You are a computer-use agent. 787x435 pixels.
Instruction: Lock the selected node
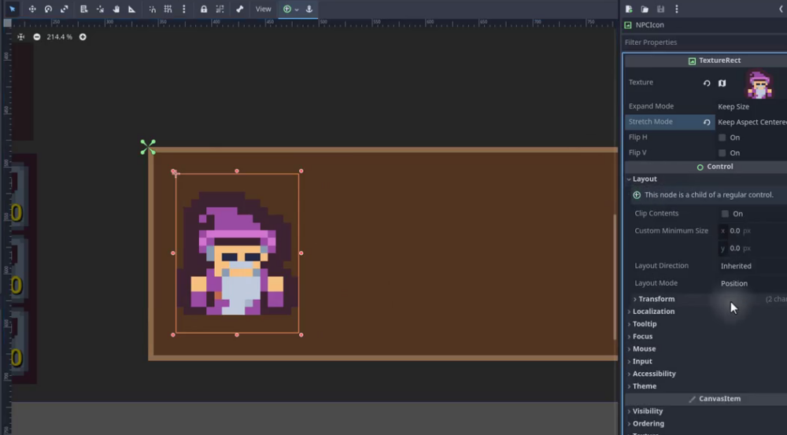(203, 9)
